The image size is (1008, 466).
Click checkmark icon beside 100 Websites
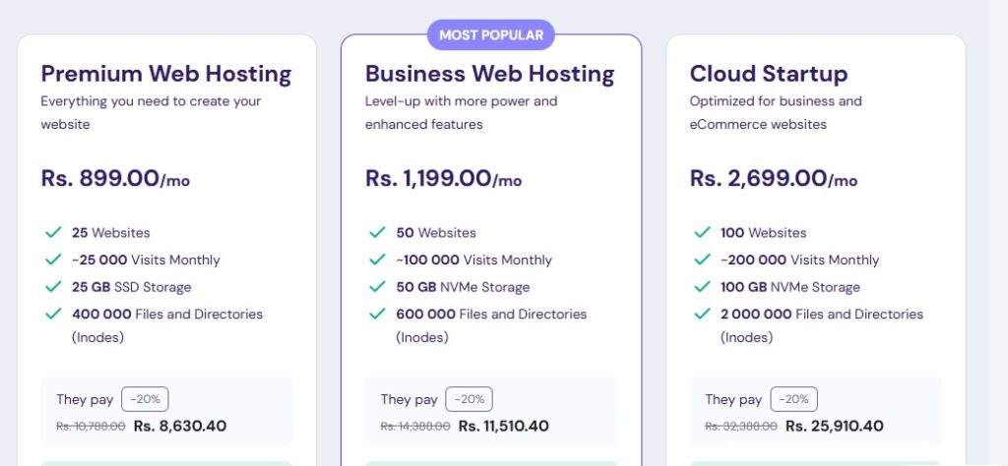click(702, 233)
